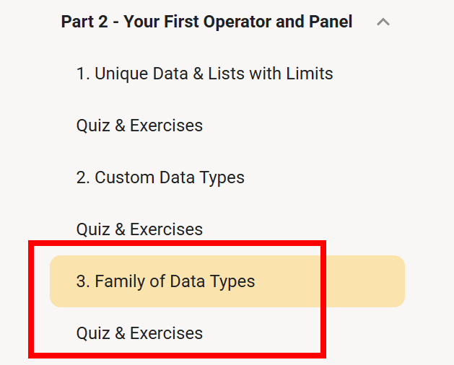Start the quiz after Unique Data lesson

[139, 126]
